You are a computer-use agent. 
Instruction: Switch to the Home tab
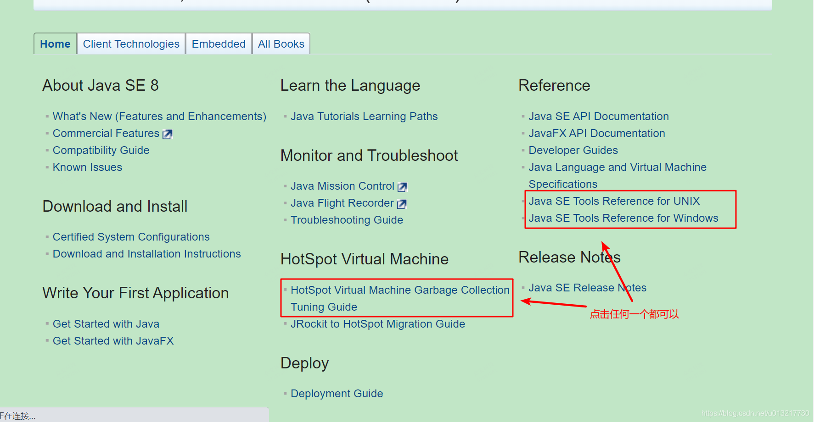tap(55, 44)
